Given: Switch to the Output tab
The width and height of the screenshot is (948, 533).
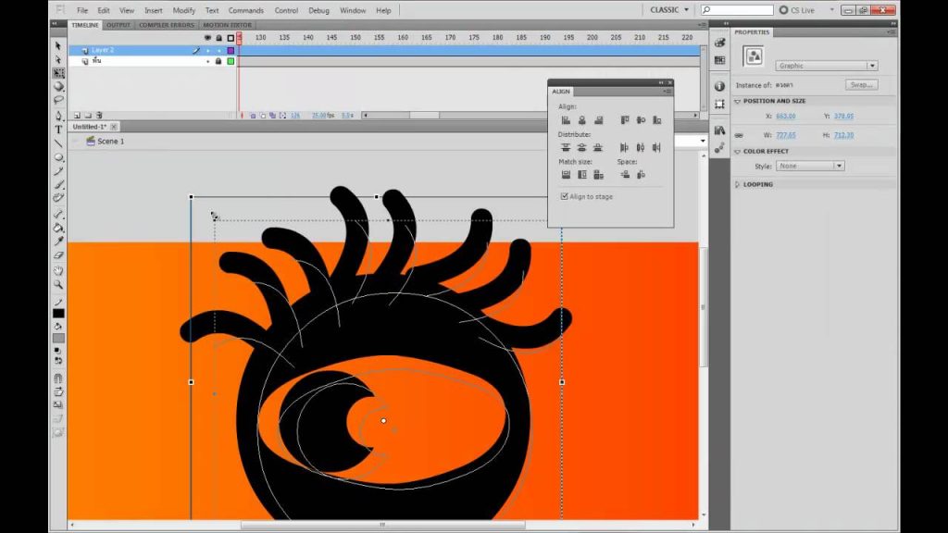Looking at the screenshot, I should coord(118,25).
